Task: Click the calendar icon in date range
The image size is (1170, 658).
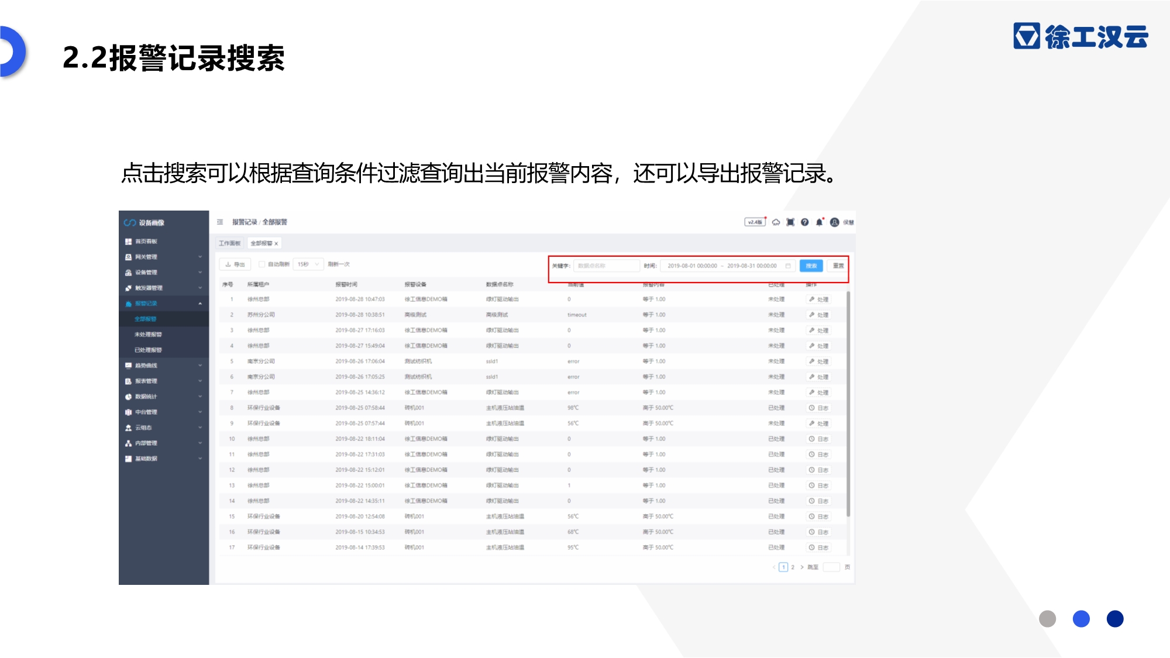Action: [x=788, y=266]
